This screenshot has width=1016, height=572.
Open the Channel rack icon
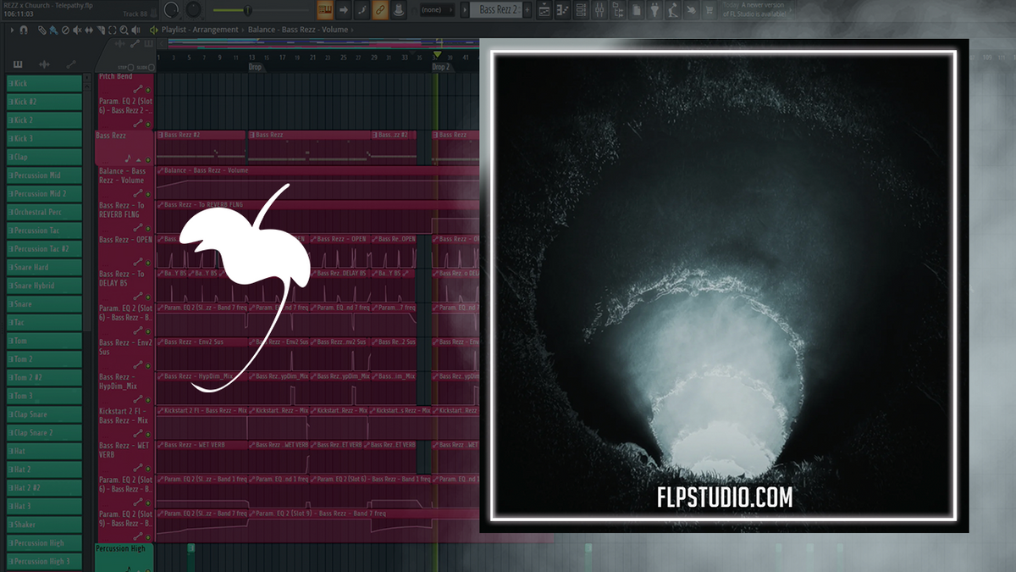(x=580, y=10)
